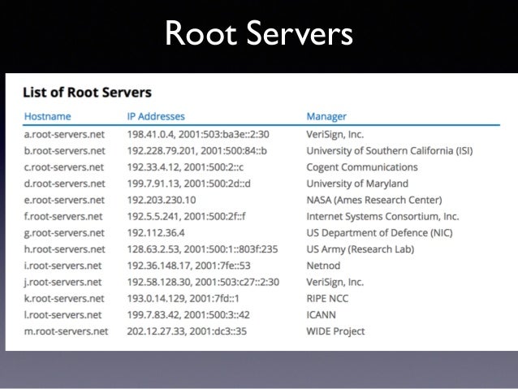Viewport: 518px width, 389px height.
Task: Select hostname e.root-servers.net
Action: tap(64, 200)
